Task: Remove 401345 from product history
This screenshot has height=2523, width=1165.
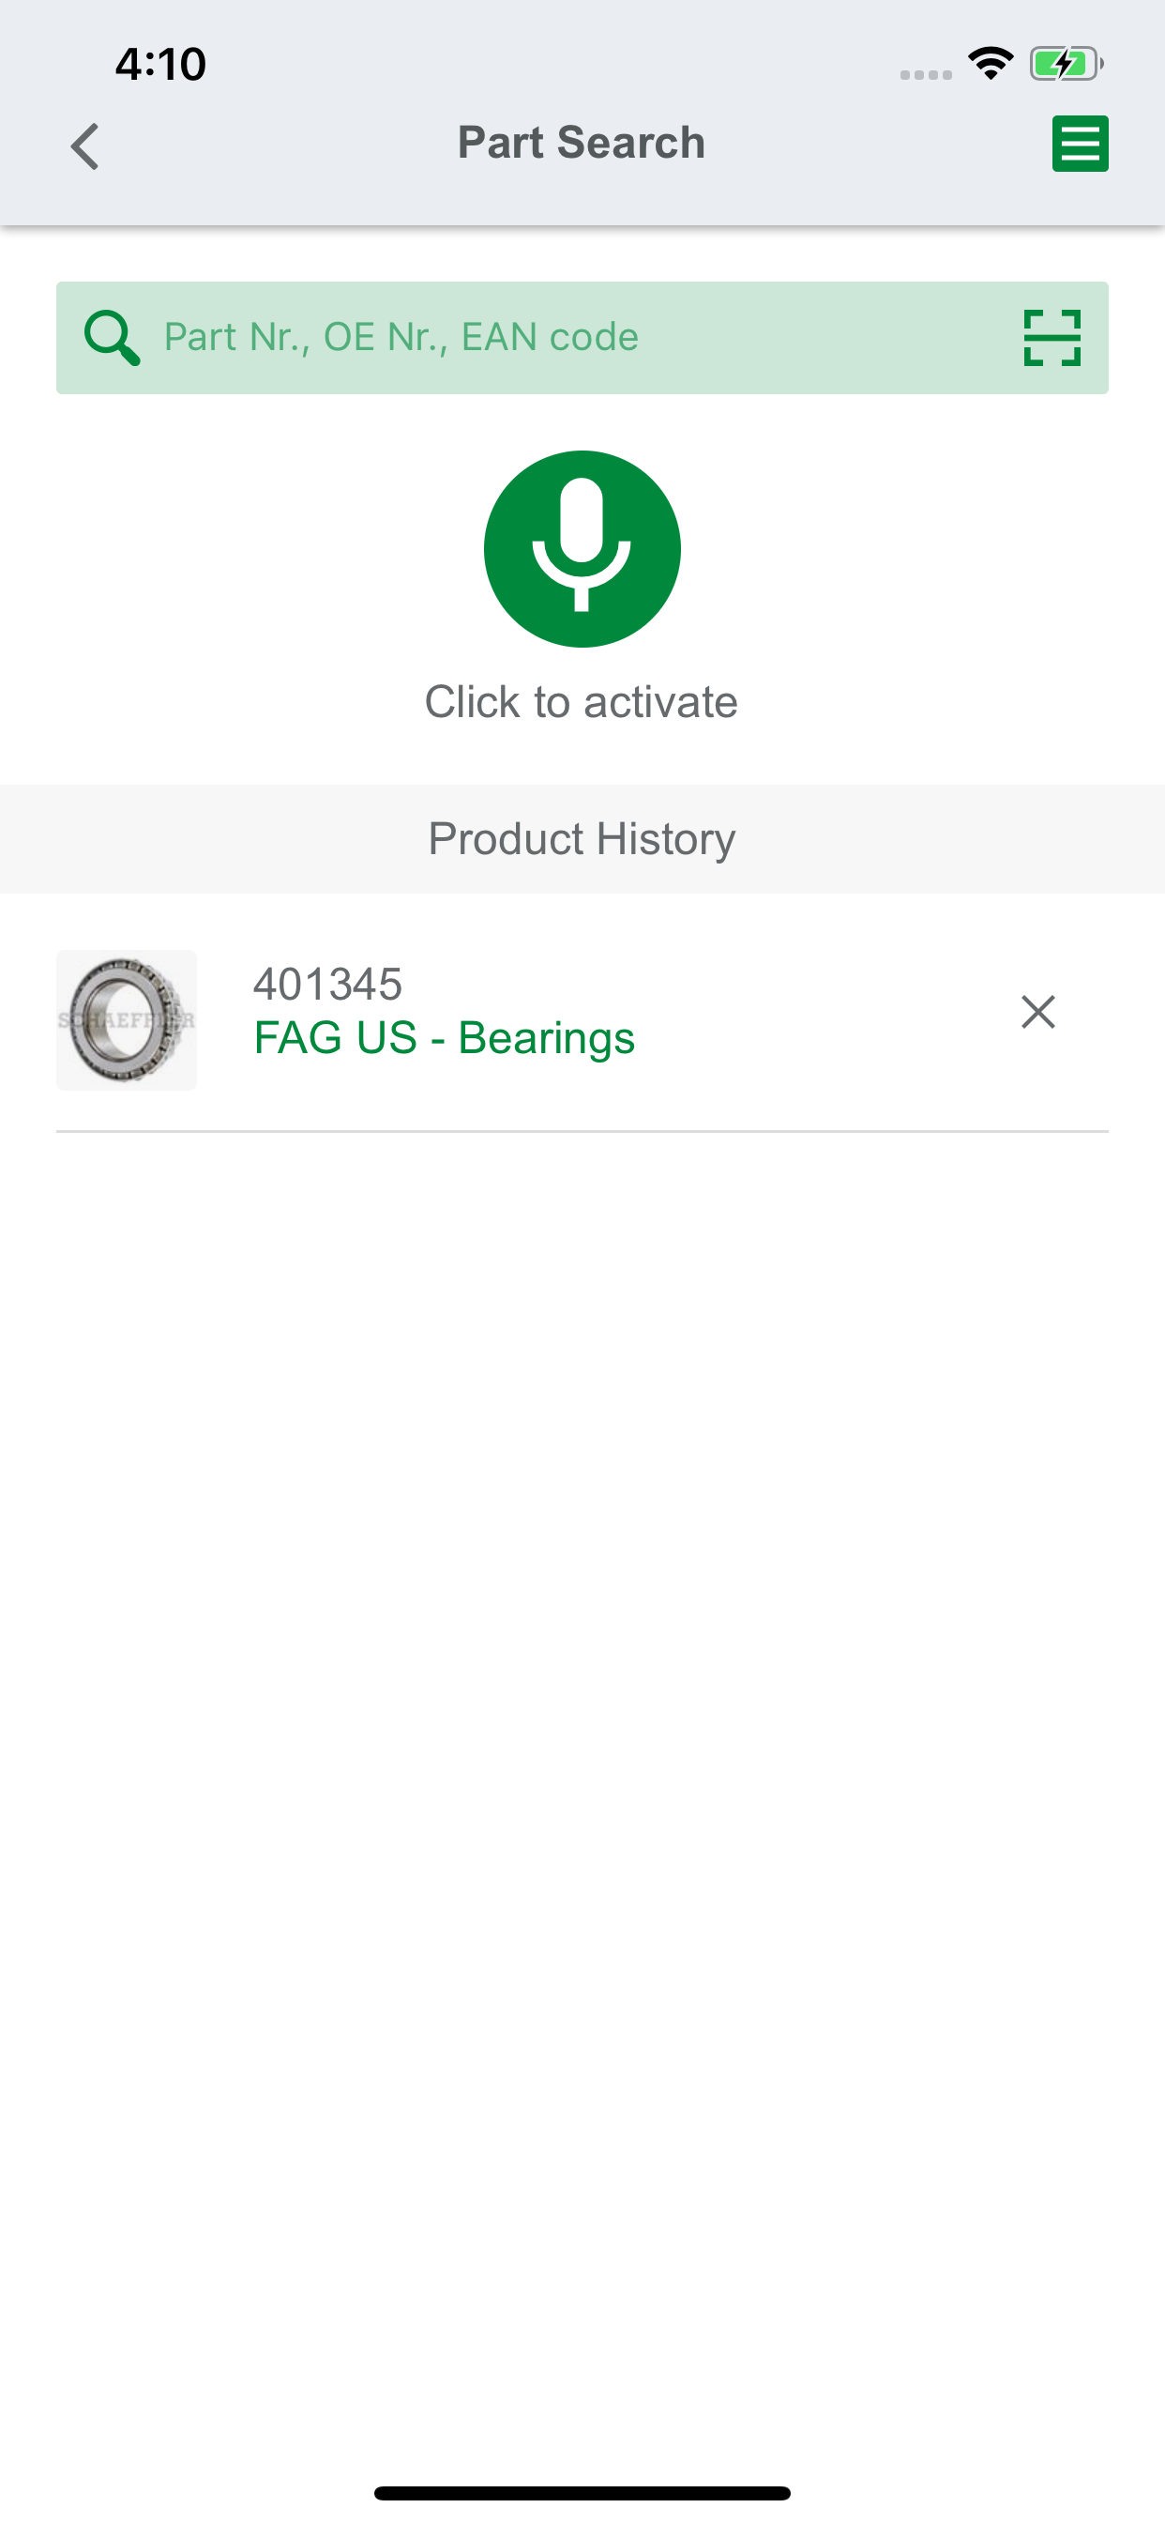Action: pos(1037,1012)
